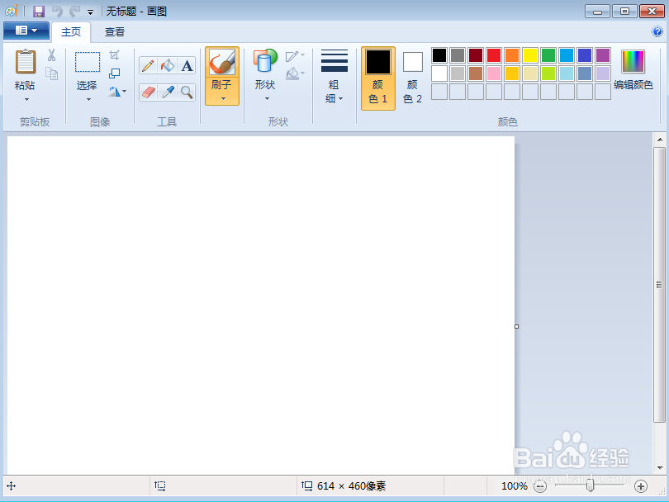This screenshot has height=502, width=669.
Task: Select the Text tool
Action: (187, 66)
